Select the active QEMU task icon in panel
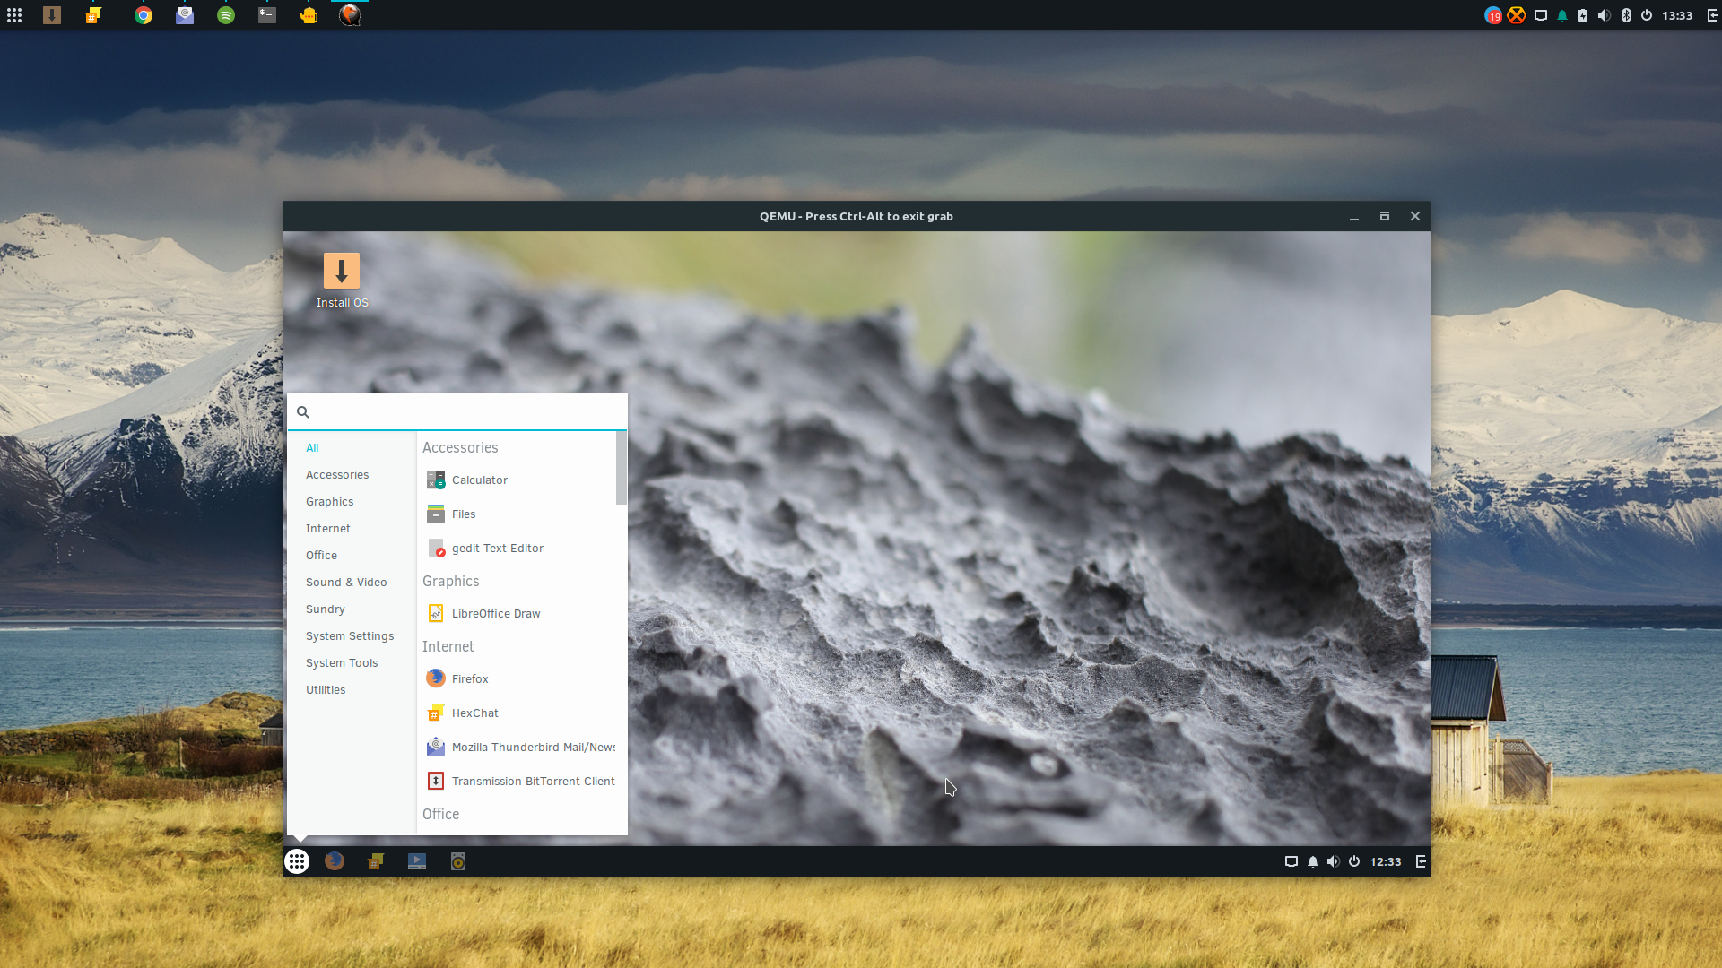 click(x=350, y=15)
